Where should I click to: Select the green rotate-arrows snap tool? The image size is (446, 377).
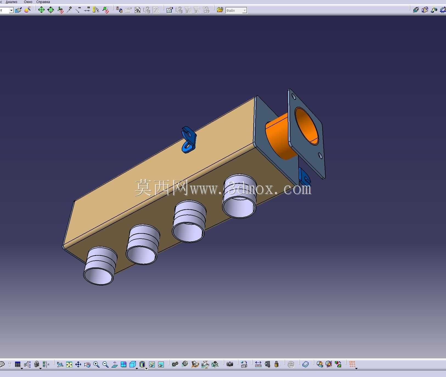click(x=51, y=10)
